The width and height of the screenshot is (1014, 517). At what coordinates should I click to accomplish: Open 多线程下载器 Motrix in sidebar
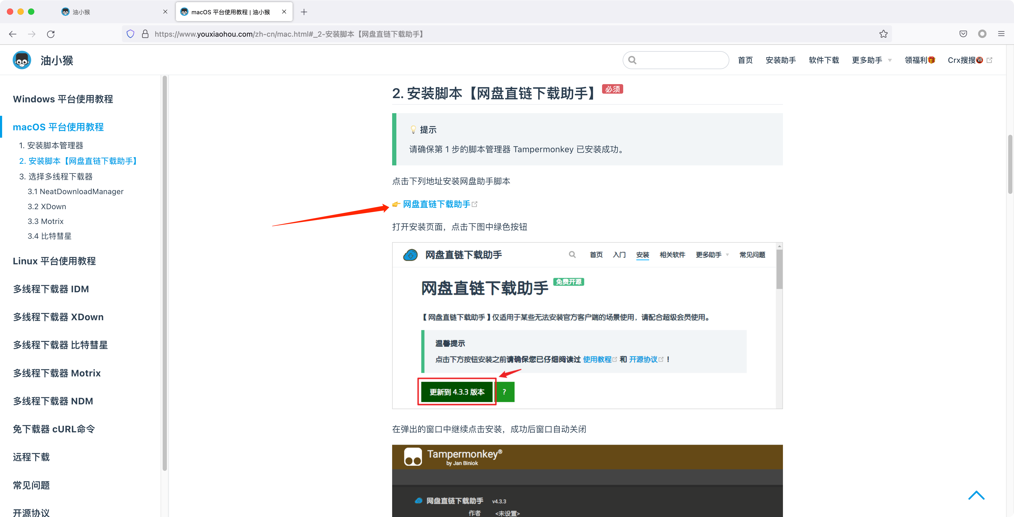click(57, 373)
